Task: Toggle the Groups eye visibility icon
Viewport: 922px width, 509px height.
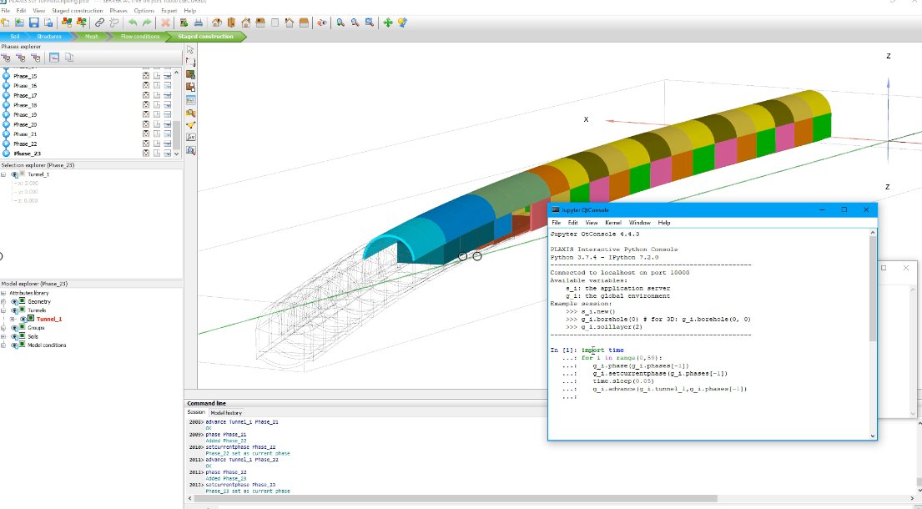Action: (x=15, y=328)
